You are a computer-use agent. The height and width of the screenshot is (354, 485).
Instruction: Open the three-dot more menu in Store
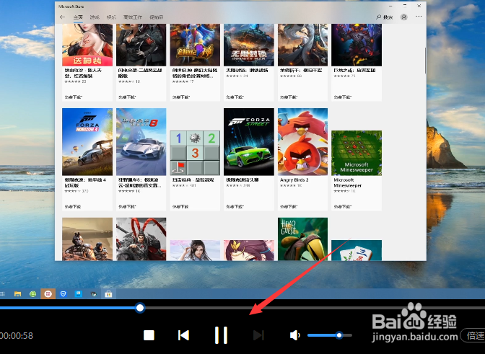pos(419,17)
